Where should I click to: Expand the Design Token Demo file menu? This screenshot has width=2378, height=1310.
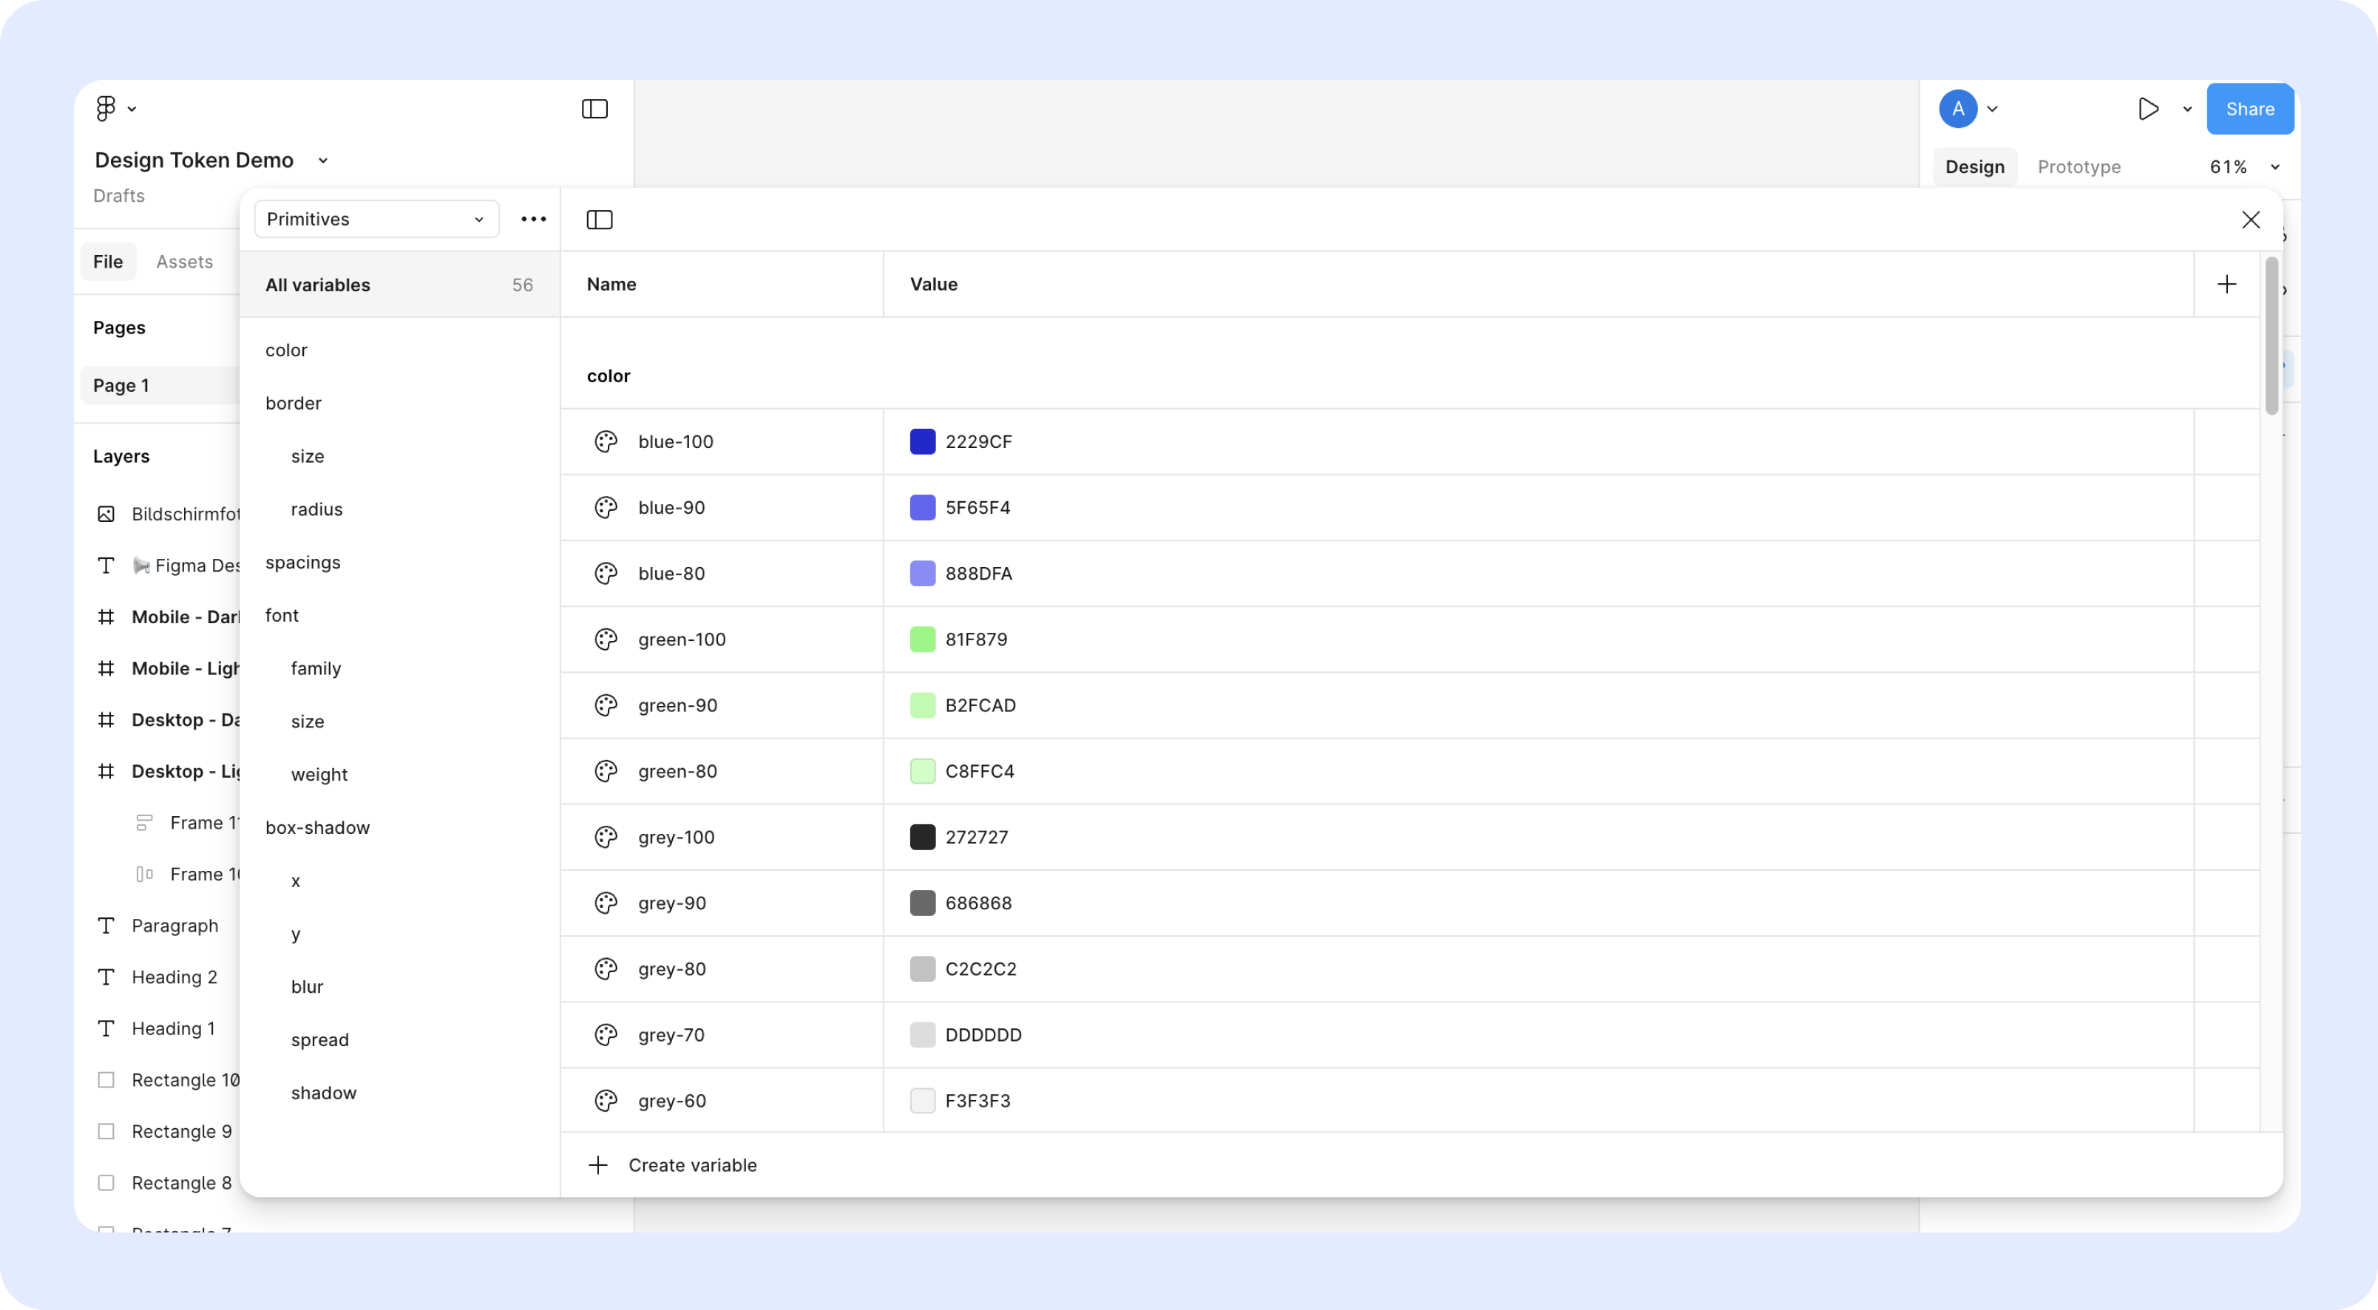pos(323,160)
